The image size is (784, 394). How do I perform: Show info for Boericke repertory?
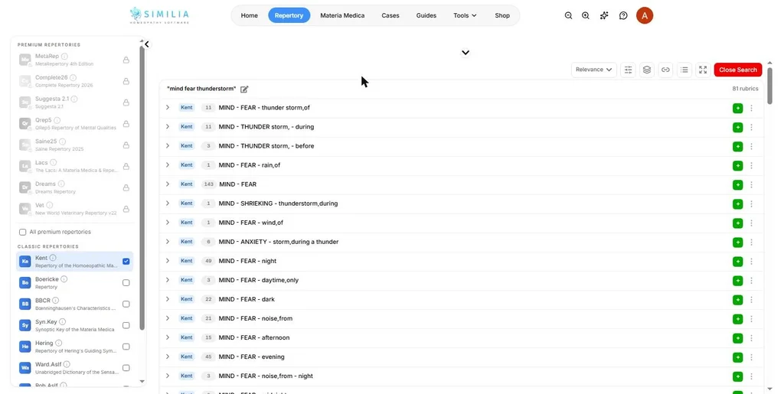[64, 279]
